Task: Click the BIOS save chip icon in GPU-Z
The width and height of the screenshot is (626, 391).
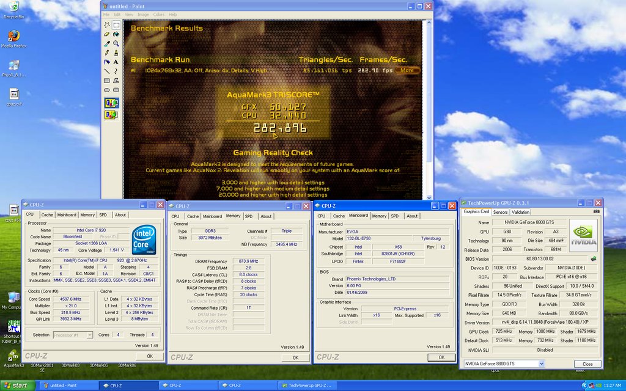Action: pyautogui.click(x=594, y=258)
